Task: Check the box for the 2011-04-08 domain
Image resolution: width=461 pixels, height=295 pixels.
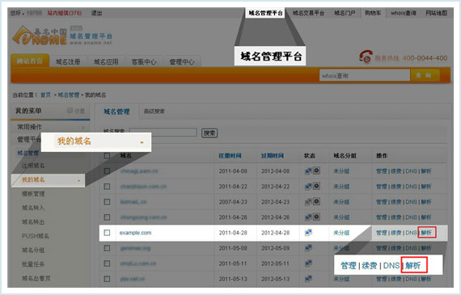Action: pos(107,171)
